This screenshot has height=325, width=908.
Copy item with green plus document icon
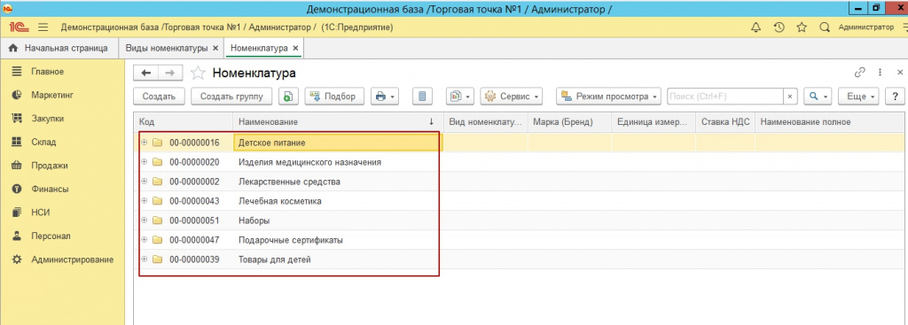[288, 97]
